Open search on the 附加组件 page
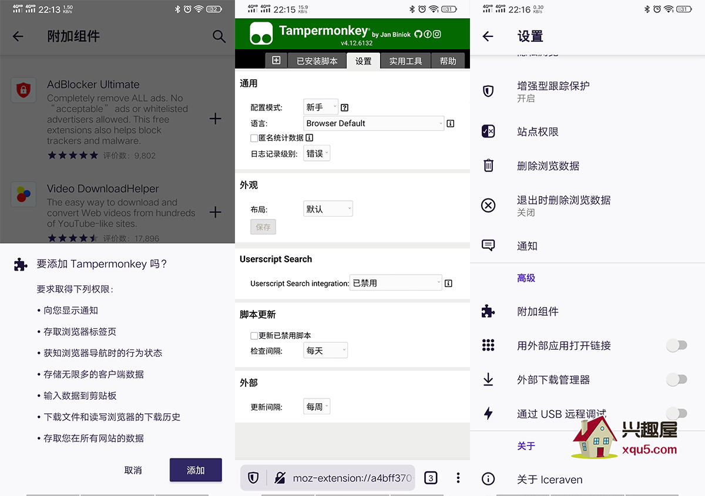705x496 pixels. pos(219,36)
